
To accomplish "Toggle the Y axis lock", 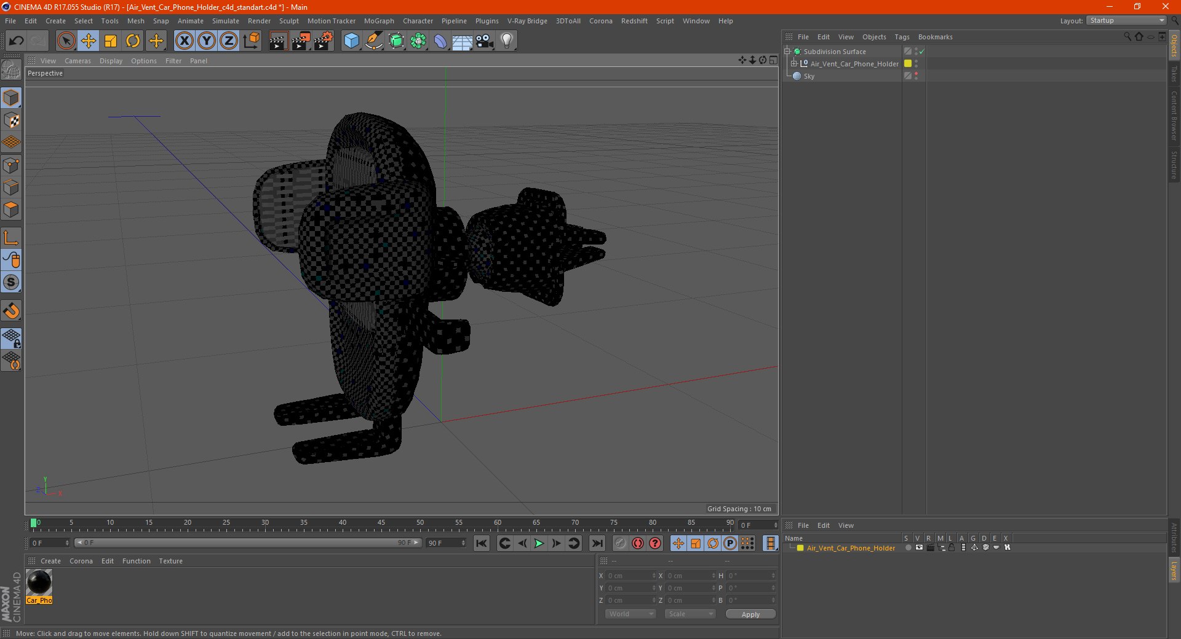I will pos(207,41).
